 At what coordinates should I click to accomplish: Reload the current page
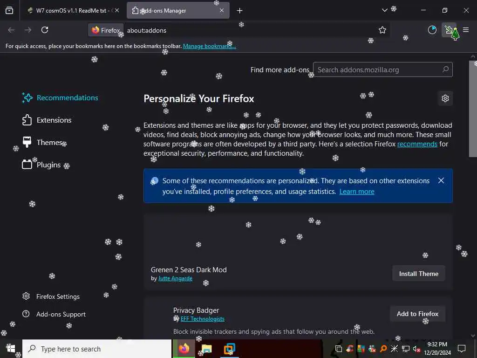click(45, 30)
